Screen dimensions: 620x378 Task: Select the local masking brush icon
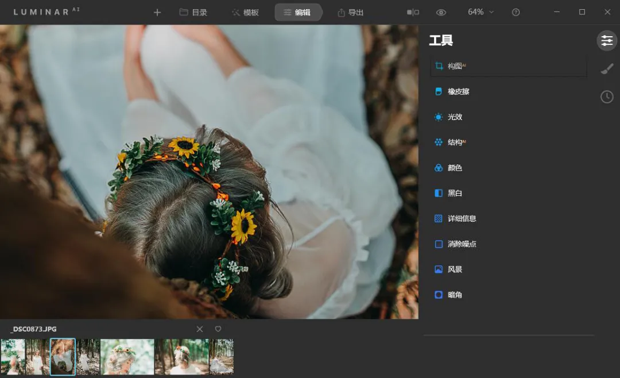pyautogui.click(x=607, y=68)
